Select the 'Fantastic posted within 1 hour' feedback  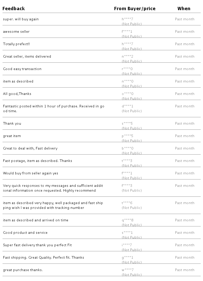[x=54, y=109]
